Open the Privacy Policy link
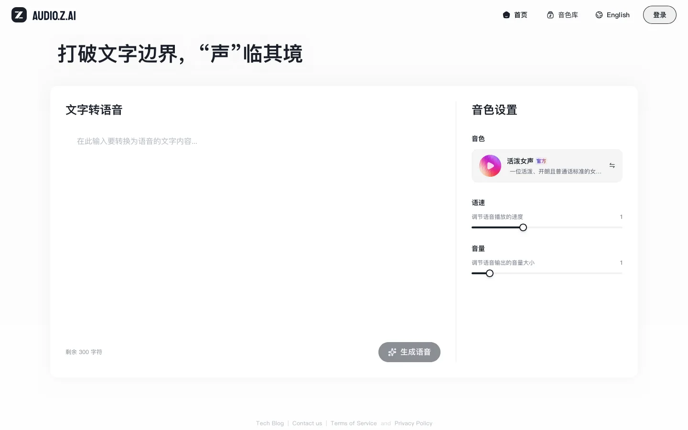 [x=413, y=423]
